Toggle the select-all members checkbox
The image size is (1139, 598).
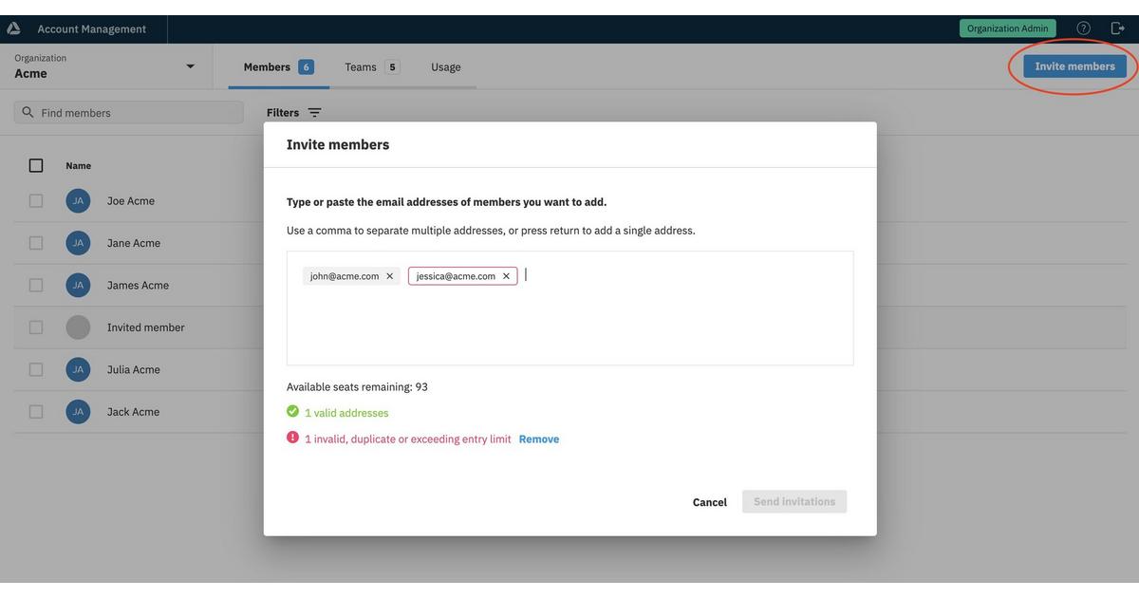coord(36,165)
